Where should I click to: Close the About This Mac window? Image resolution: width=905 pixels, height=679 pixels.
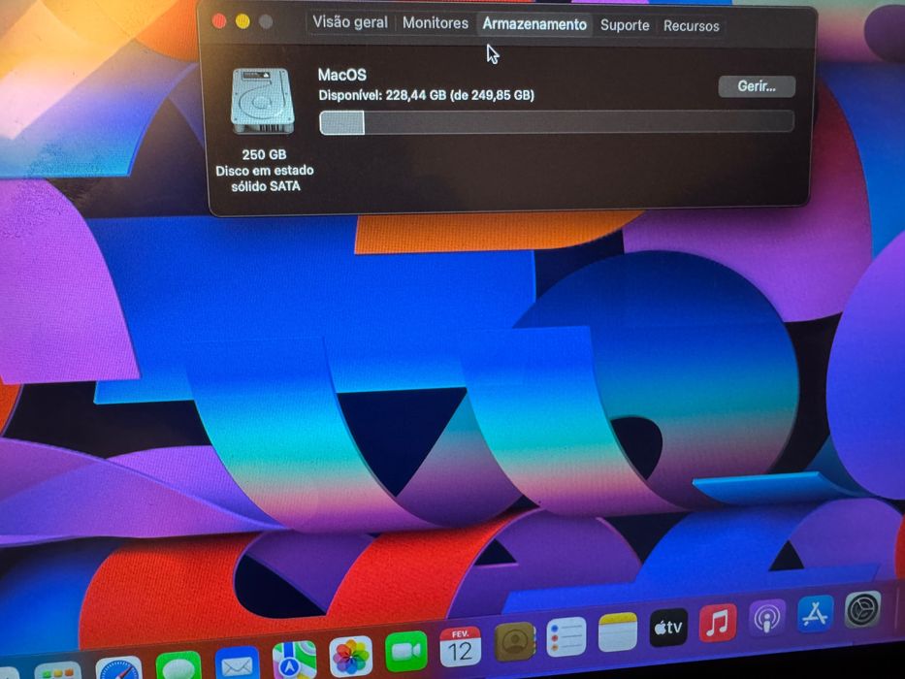coord(219,21)
